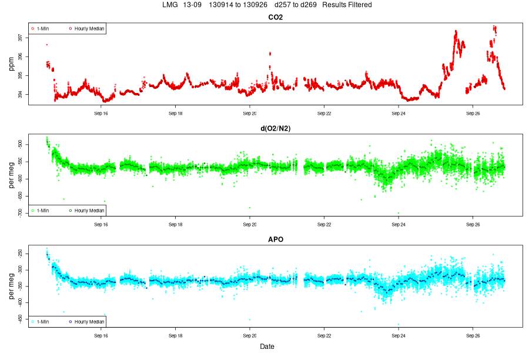529x353 pixels.
Task: Click the Hourly Median marker in d(O2/N2) legend
Action: tap(71, 211)
